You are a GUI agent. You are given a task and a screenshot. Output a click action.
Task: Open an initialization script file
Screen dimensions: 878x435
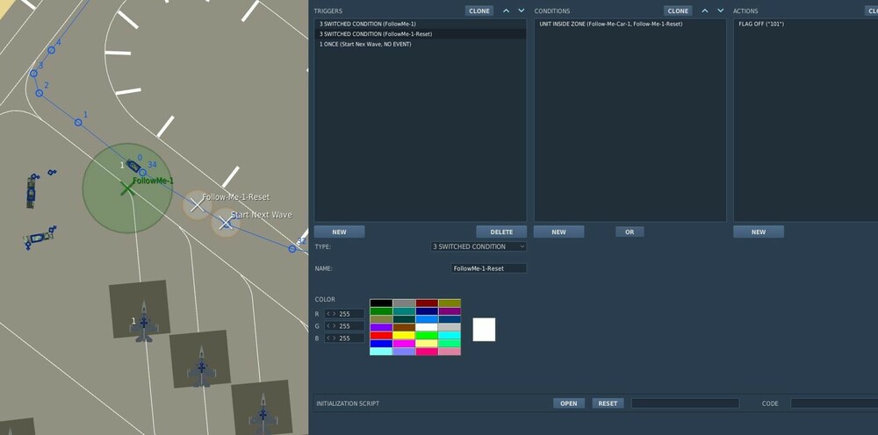(569, 403)
